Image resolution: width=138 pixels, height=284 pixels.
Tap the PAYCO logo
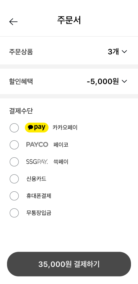click(37, 145)
